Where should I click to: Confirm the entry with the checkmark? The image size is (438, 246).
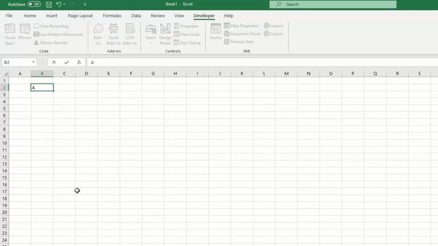pos(66,62)
